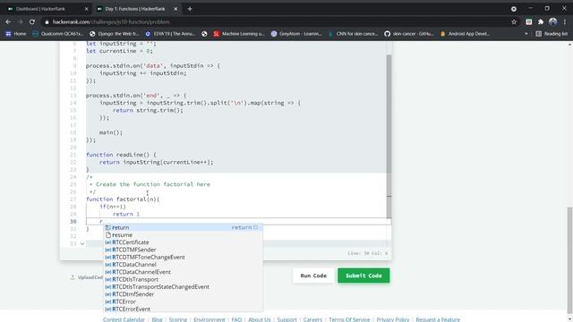
Task: Click the 'Create the function factorial here' comment
Action: 150,184
